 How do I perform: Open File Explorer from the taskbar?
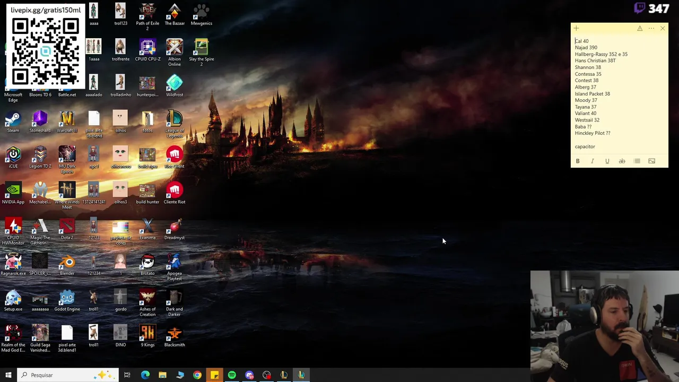[x=162, y=375]
